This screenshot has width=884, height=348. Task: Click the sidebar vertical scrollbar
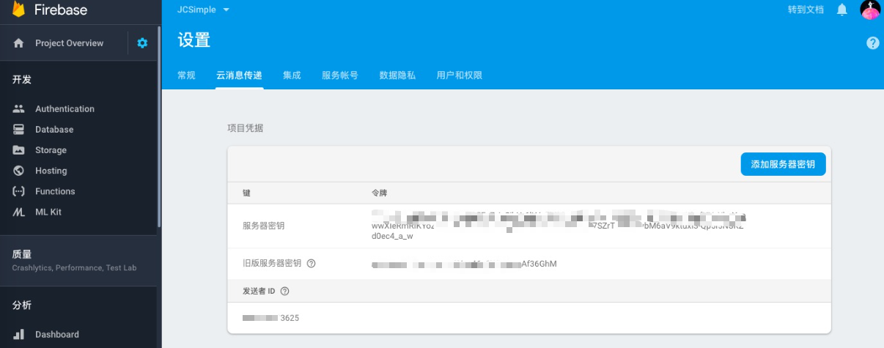(x=159, y=128)
